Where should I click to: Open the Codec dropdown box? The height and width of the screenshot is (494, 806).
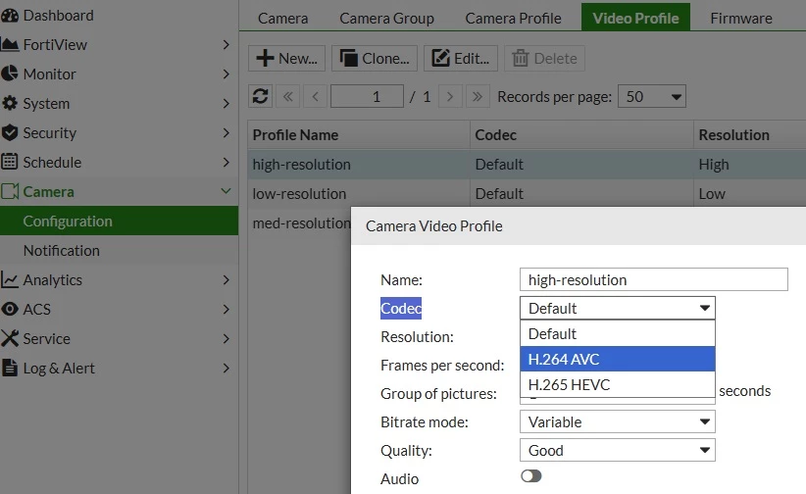(x=618, y=308)
